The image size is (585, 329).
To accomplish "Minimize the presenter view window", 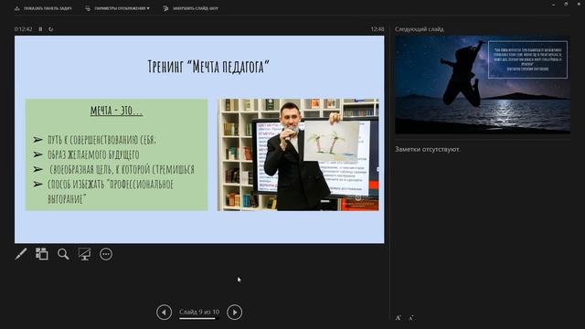I will 553,4.
